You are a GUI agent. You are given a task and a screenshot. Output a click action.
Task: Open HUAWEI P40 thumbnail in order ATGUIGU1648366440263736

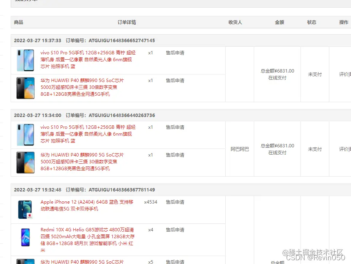[25, 163]
